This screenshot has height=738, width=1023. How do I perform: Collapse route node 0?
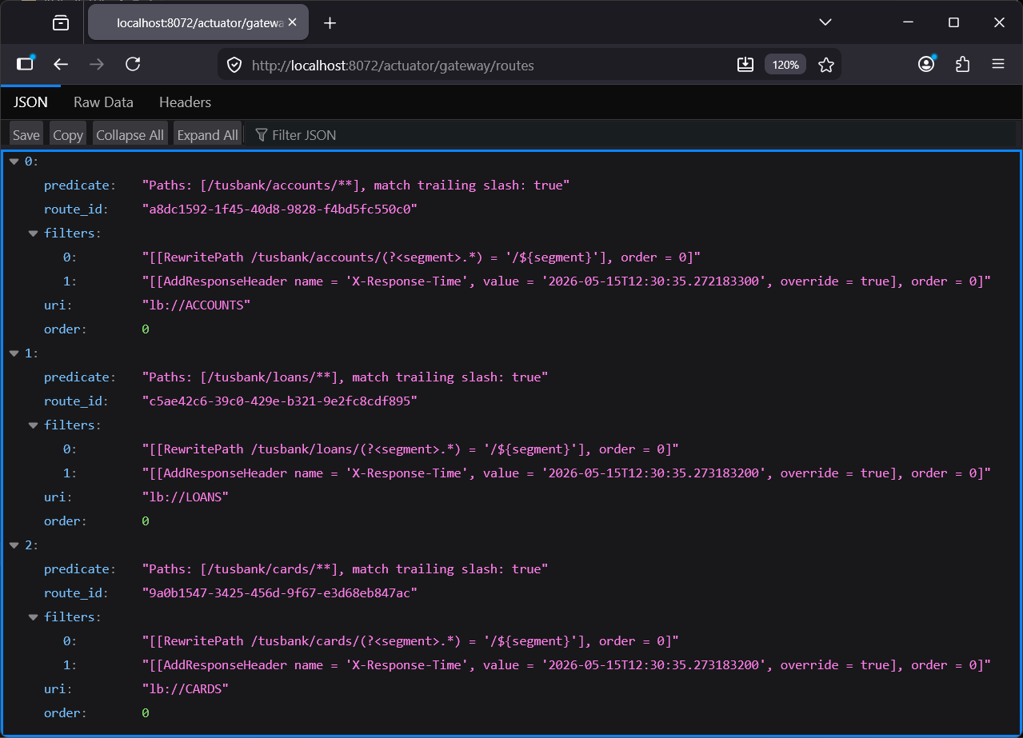click(x=14, y=162)
